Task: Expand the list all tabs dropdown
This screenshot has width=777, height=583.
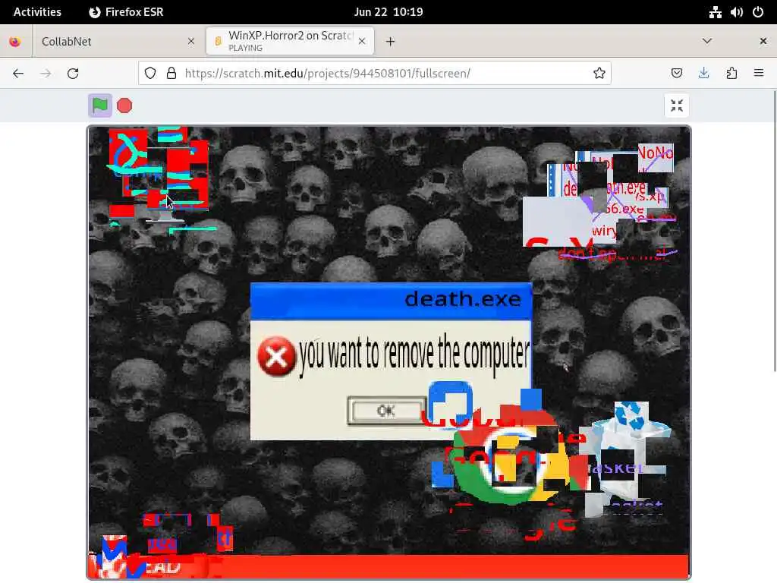Action: pyautogui.click(x=707, y=41)
